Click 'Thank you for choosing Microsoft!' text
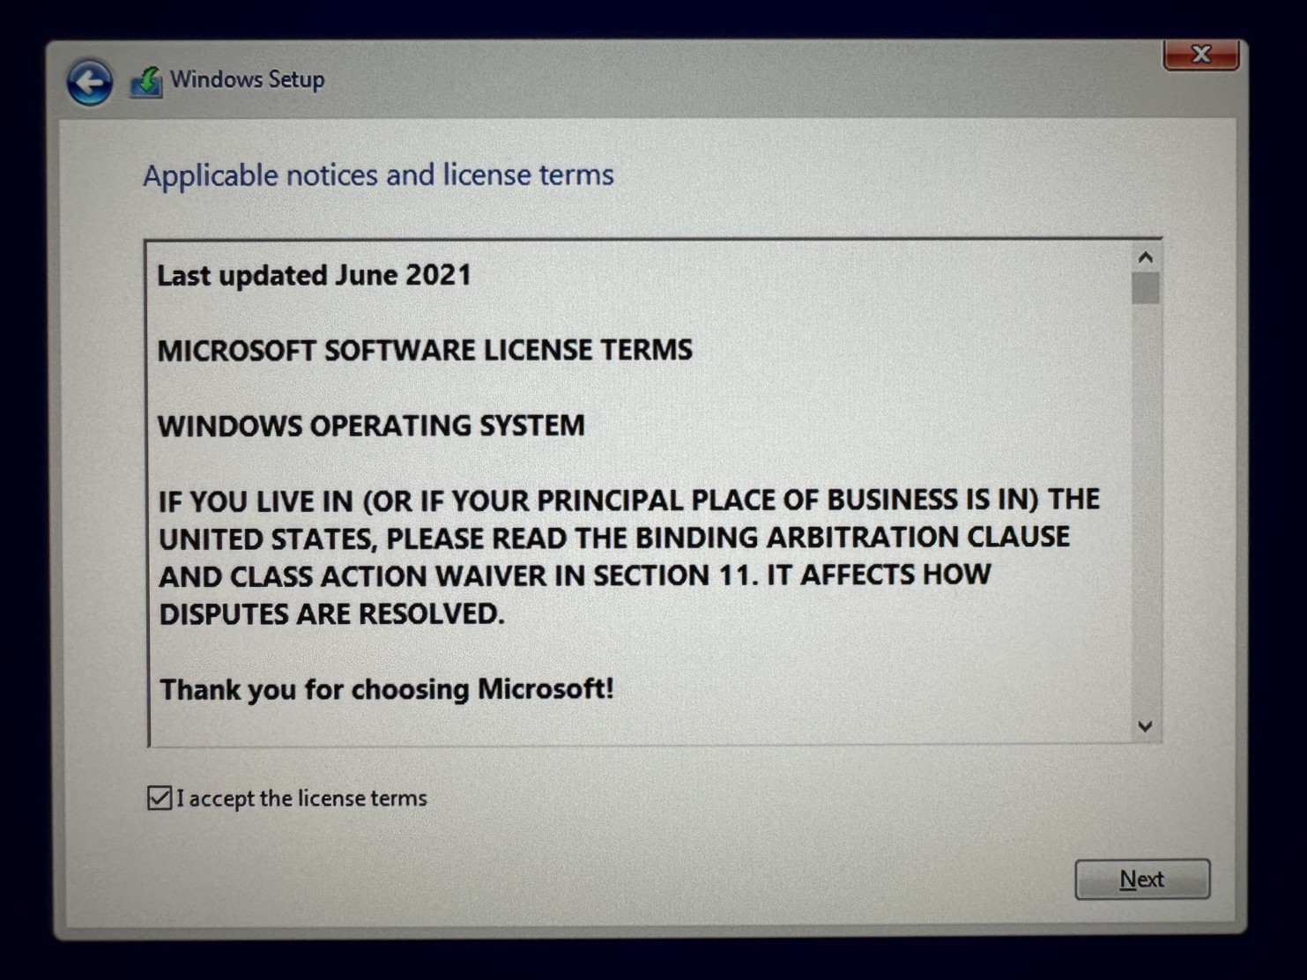This screenshot has width=1307, height=980. click(x=386, y=689)
